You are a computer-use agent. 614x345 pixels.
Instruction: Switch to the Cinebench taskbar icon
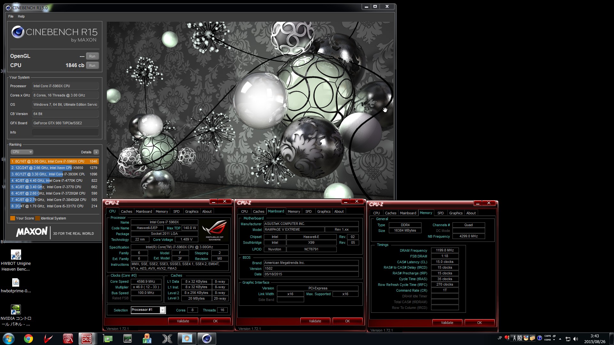(x=207, y=339)
